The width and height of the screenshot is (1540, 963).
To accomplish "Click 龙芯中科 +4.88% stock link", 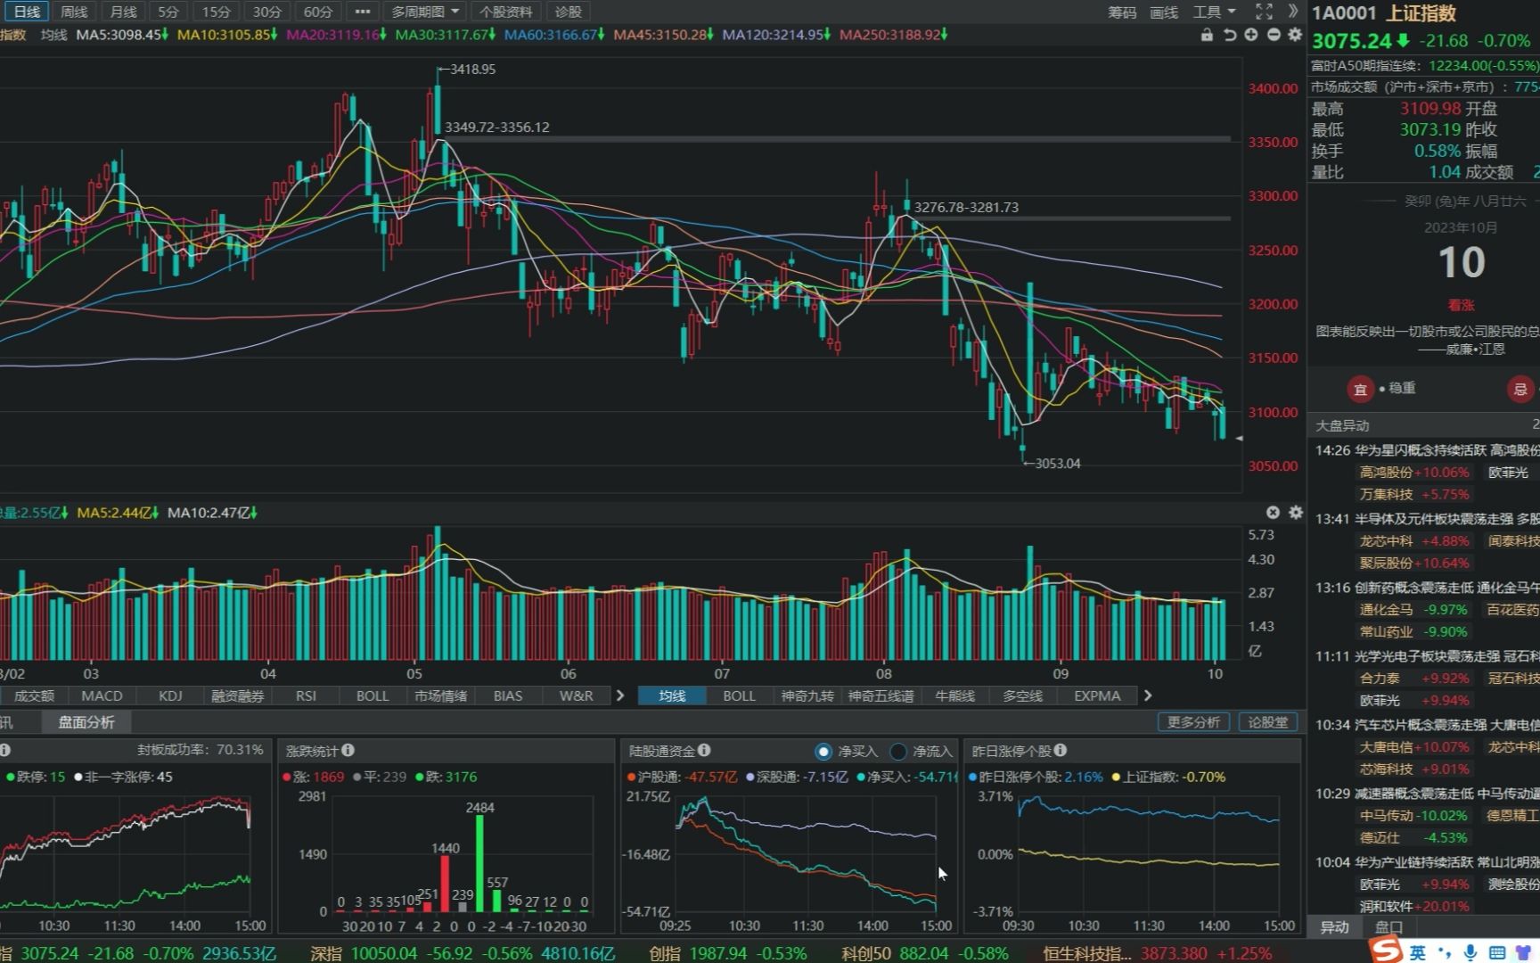I will [x=1413, y=541].
